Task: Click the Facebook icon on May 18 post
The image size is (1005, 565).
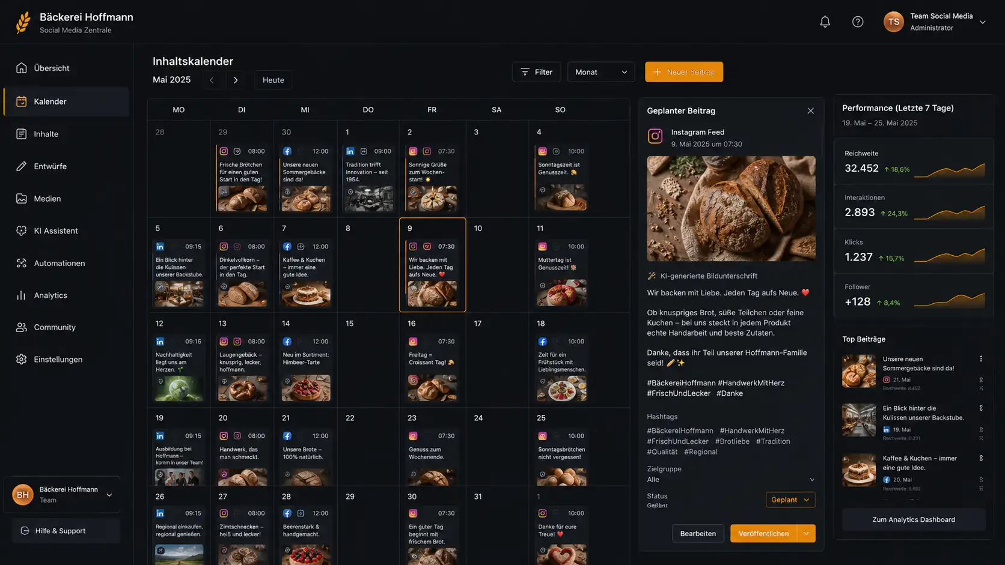Action: (542, 342)
